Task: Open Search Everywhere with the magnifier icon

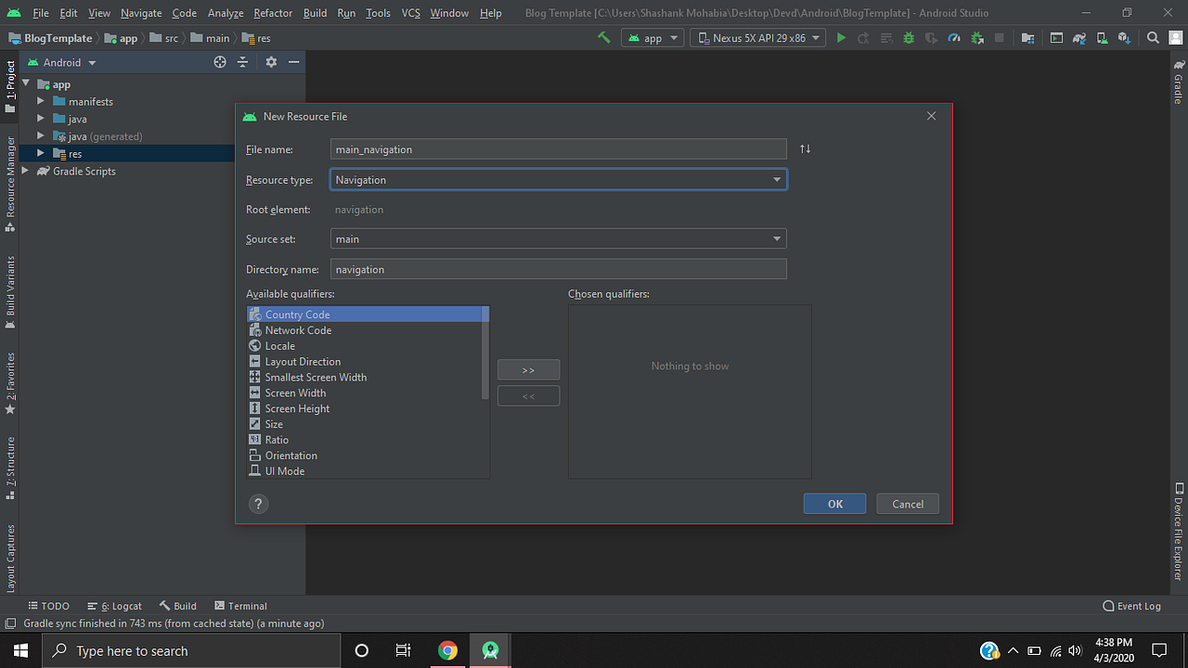Action: point(1151,37)
